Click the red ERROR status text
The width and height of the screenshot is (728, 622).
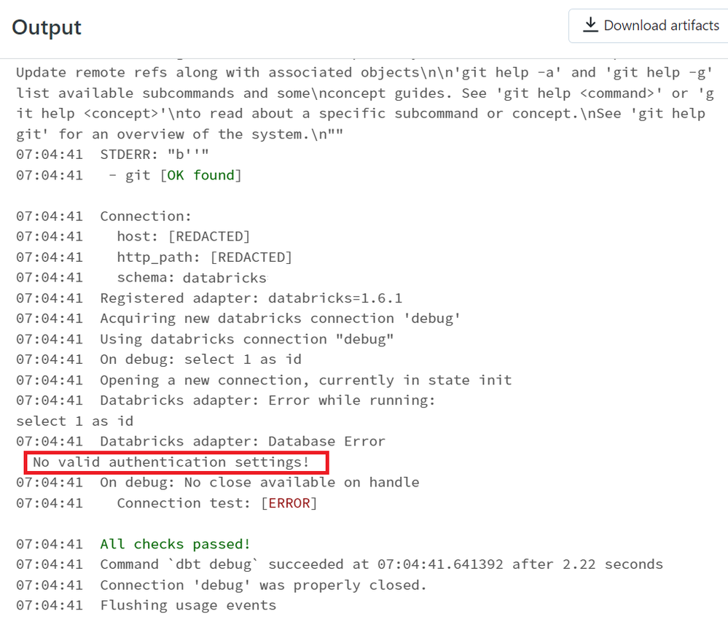point(289,503)
